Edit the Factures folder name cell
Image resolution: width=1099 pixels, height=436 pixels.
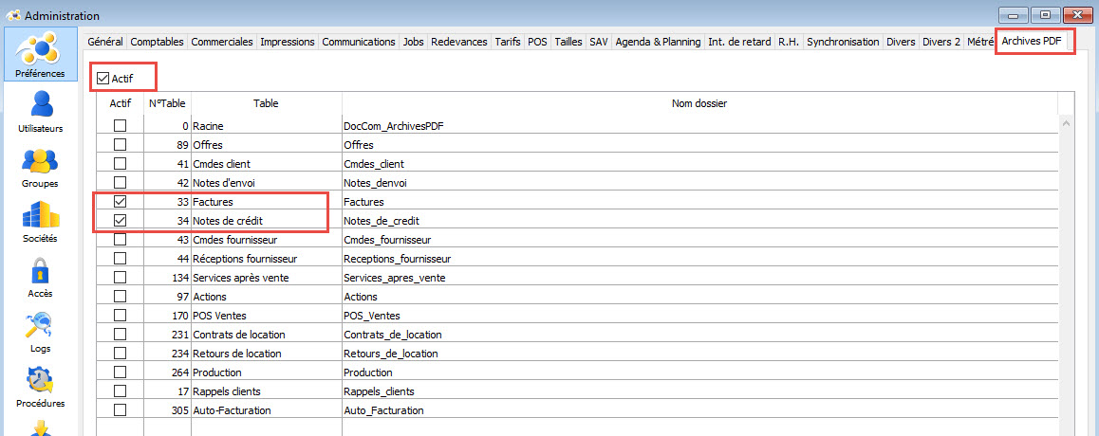[698, 202]
